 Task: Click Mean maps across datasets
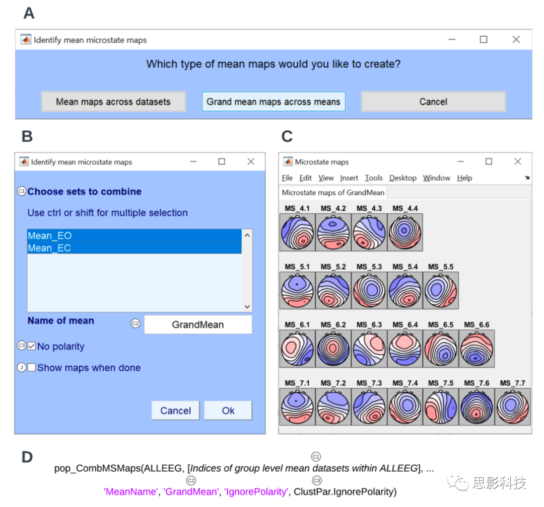tap(113, 101)
